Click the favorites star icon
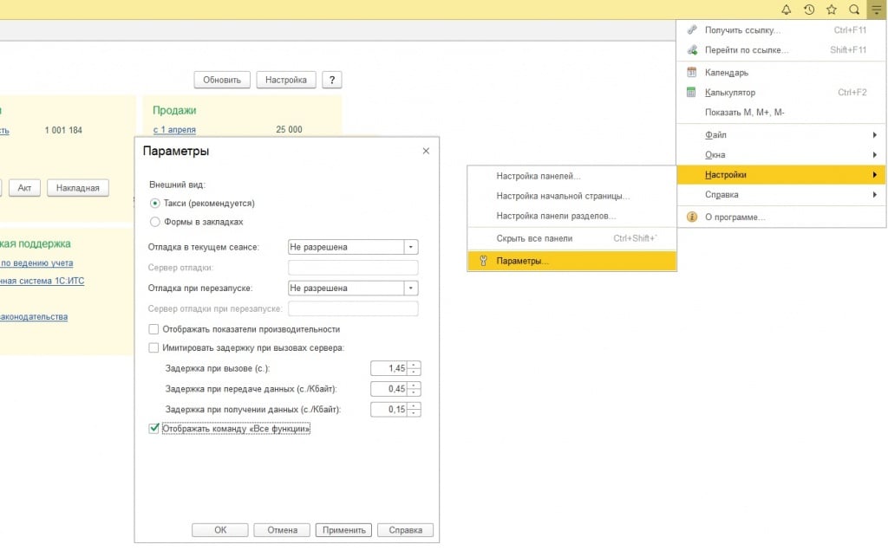Screen dimensions: 888x551 click(x=832, y=10)
